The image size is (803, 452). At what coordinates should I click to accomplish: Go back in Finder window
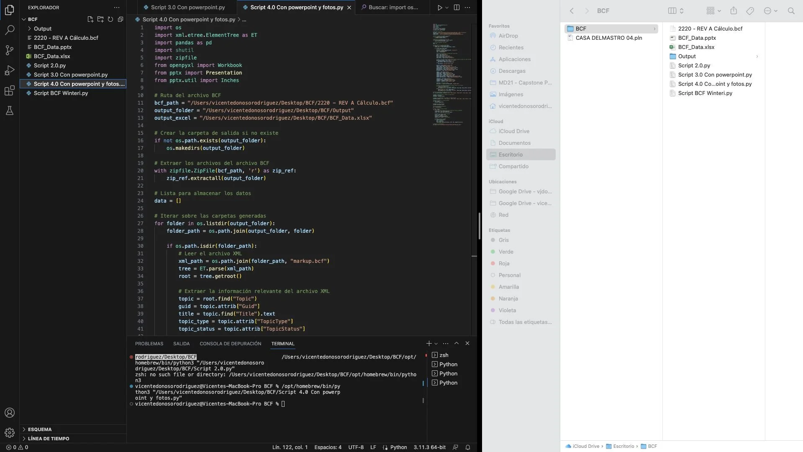coord(572,11)
